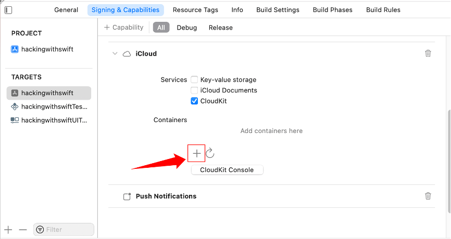Remove selected target with minus button

coord(23,230)
